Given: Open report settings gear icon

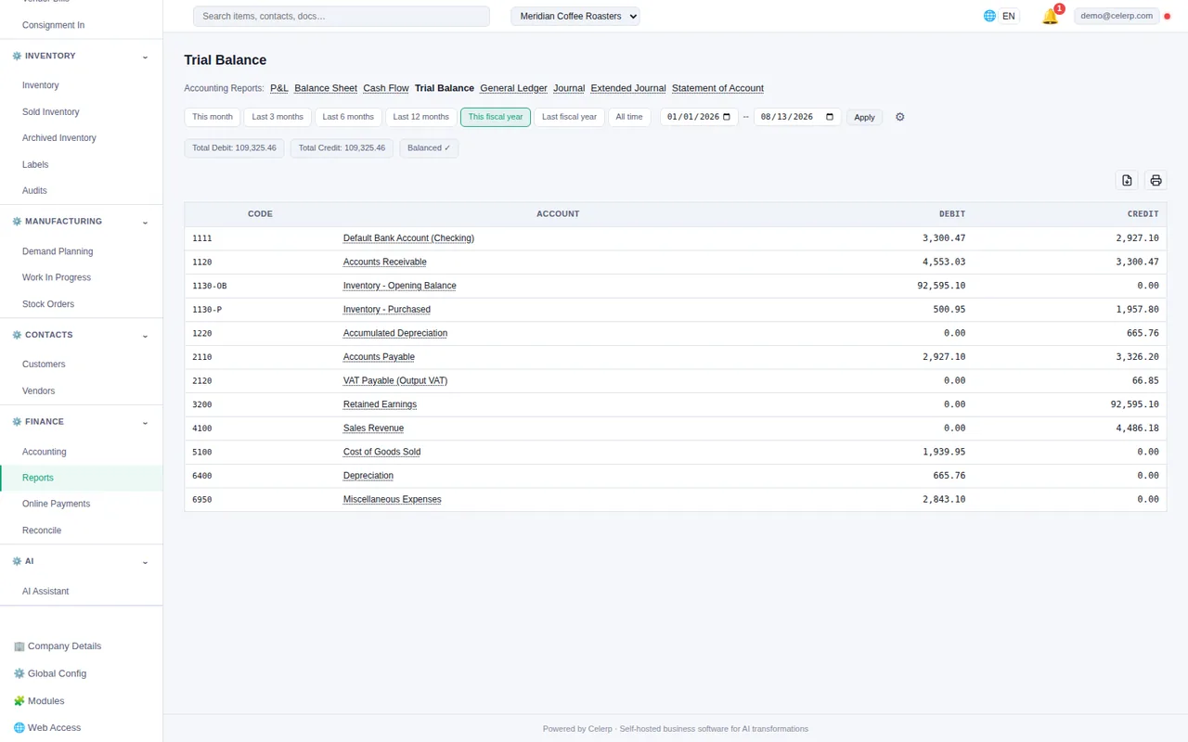Looking at the screenshot, I should pos(899,117).
